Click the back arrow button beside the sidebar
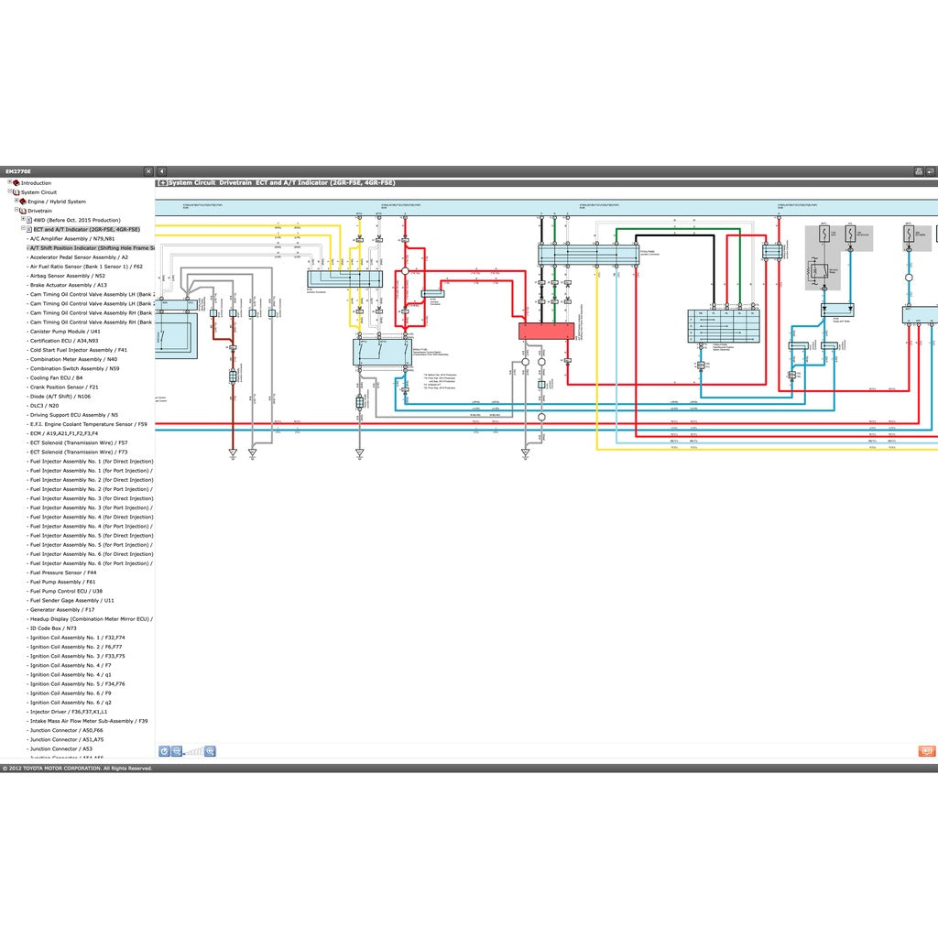Screen dimensions: 938x938 (x=161, y=171)
